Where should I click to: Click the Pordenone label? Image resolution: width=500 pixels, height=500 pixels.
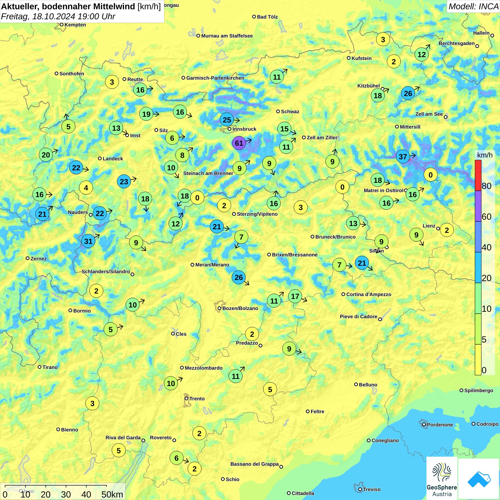(x=440, y=425)
